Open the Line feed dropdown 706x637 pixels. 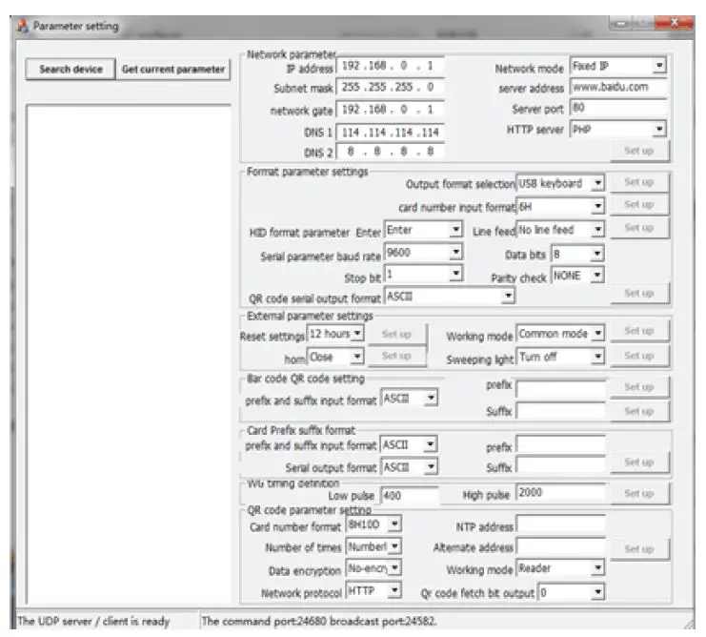pyautogui.click(x=597, y=230)
